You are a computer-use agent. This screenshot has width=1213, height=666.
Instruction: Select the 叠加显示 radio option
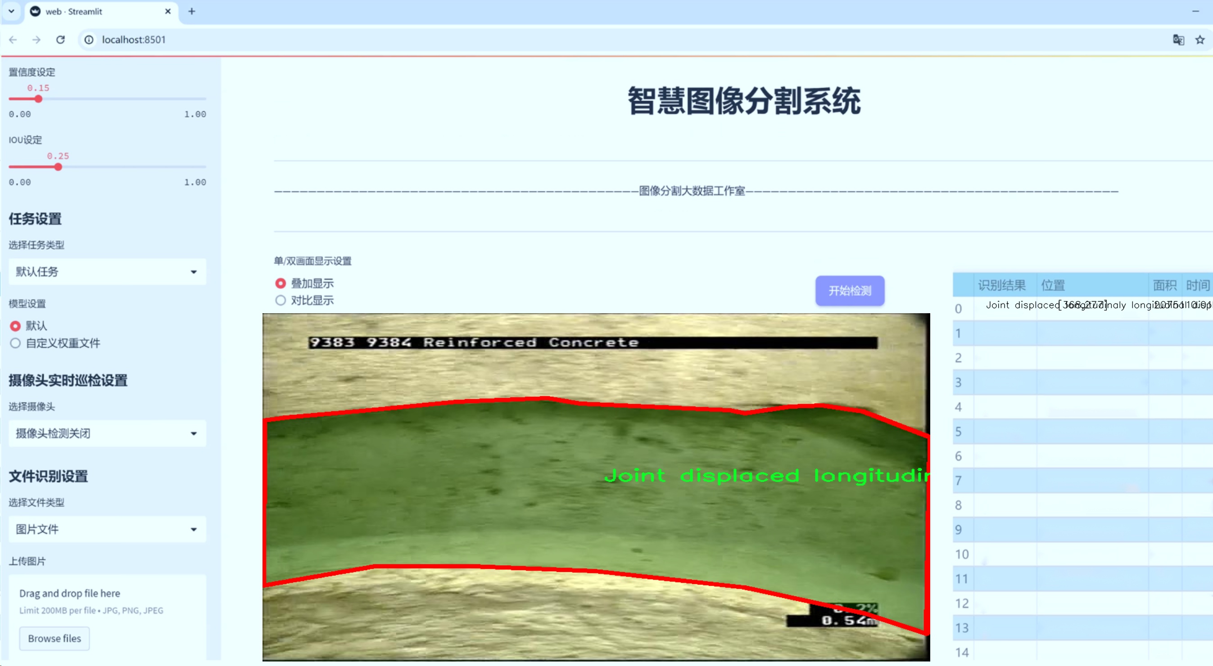pyautogui.click(x=281, y=283)
